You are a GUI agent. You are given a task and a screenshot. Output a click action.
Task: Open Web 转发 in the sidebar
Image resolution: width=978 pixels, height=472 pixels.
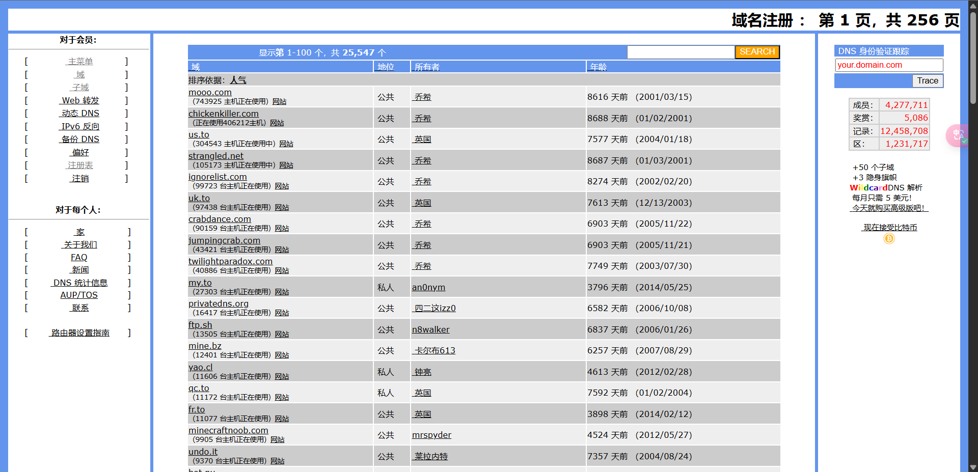click(80, 101)
